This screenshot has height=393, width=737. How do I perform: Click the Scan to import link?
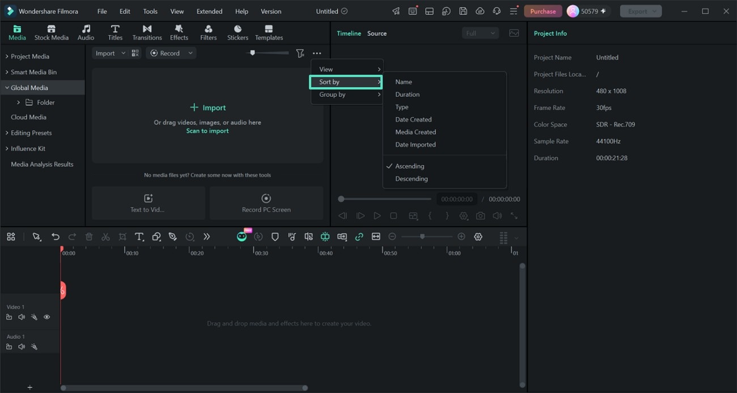click(x=207, y=131)
